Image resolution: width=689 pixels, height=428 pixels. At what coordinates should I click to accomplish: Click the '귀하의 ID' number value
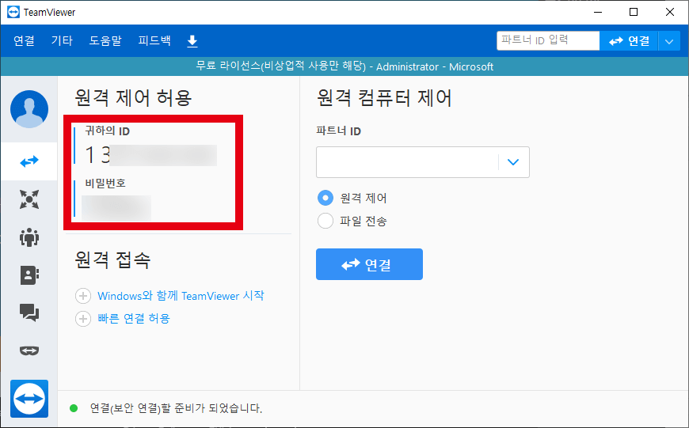coord(150,155)
